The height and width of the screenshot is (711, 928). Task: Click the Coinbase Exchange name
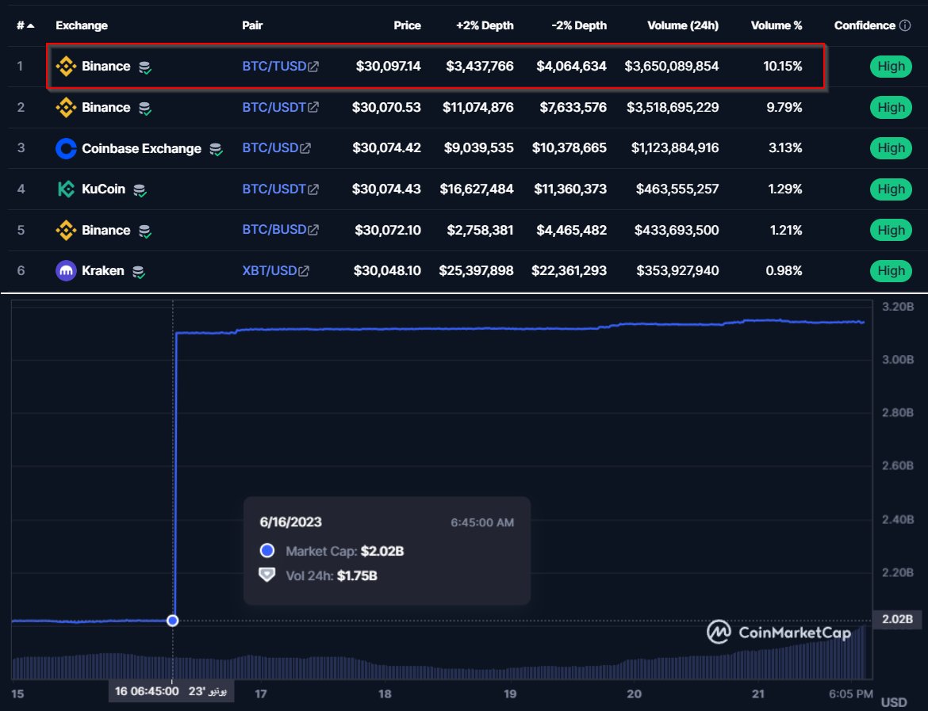tap(141, 148)
